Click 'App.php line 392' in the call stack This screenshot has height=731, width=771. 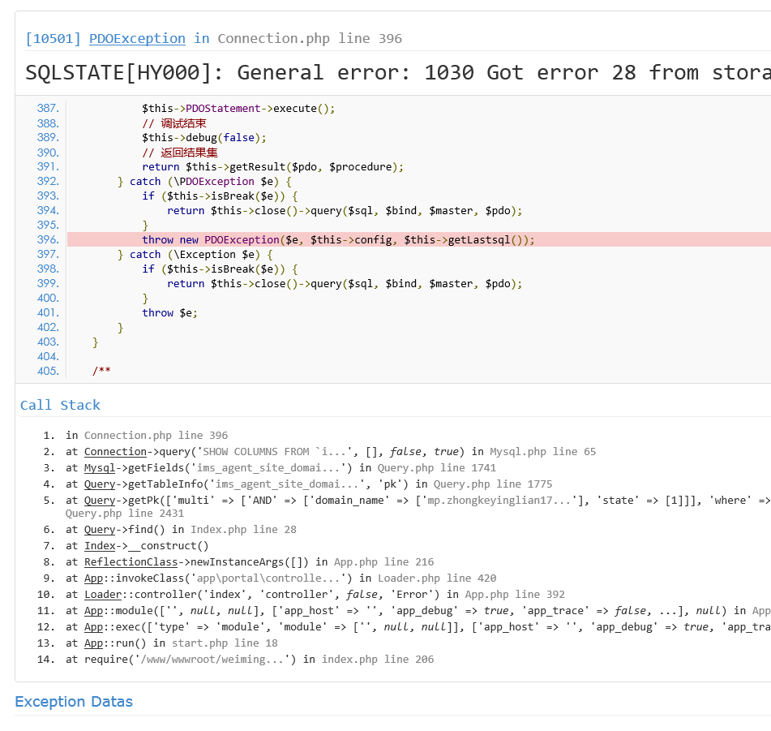(515, 594)
